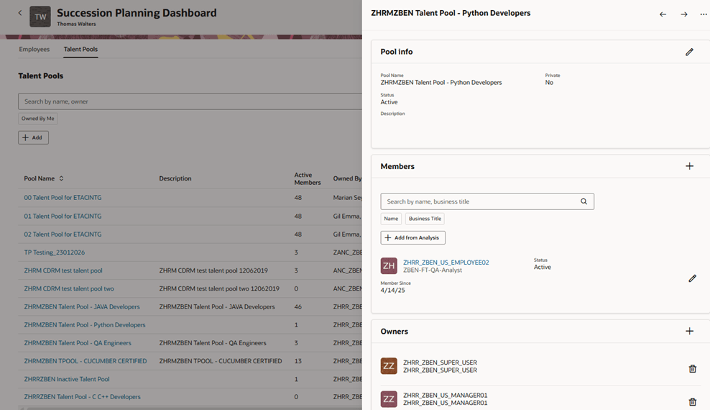Viewport: 710px width, 410px height.
Task: Click the Pool info section heading
Action: pyautogui.click(x=397, y=52)
